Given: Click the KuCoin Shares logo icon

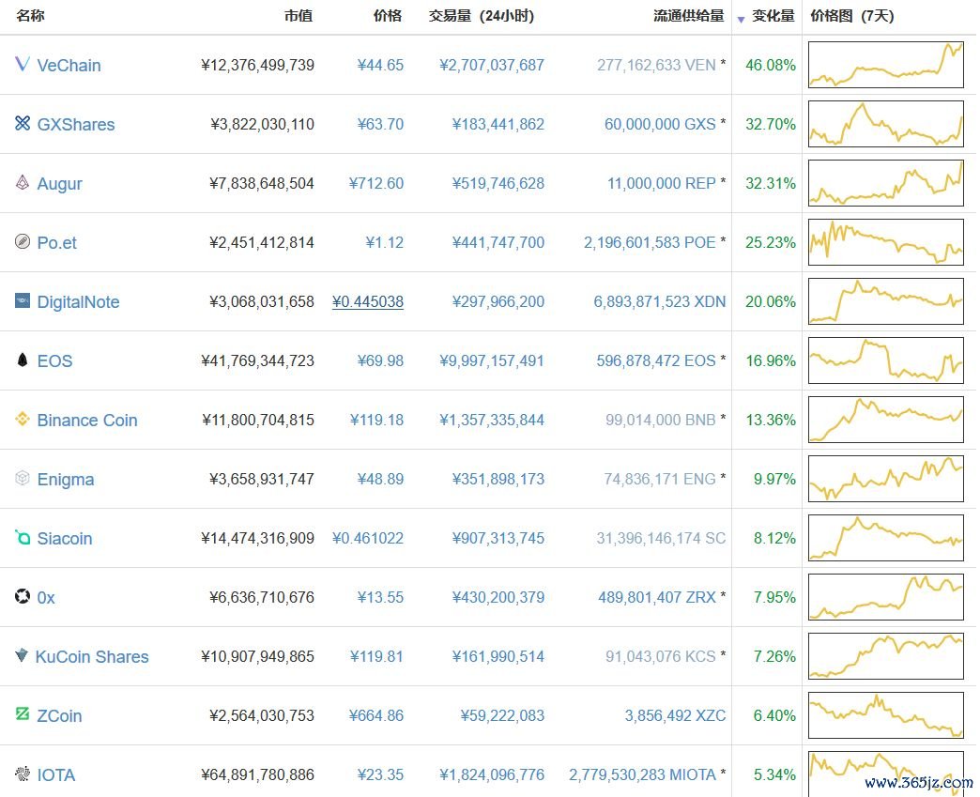Looking at the screenshot, I should tap(22, 655).
